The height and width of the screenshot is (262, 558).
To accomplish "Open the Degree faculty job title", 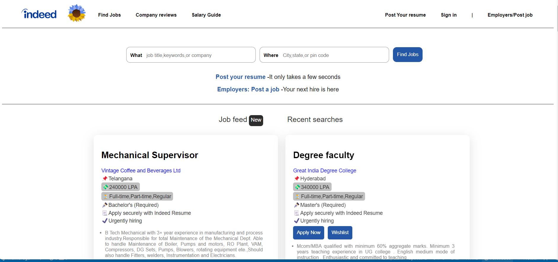I will tap(324, 155).
